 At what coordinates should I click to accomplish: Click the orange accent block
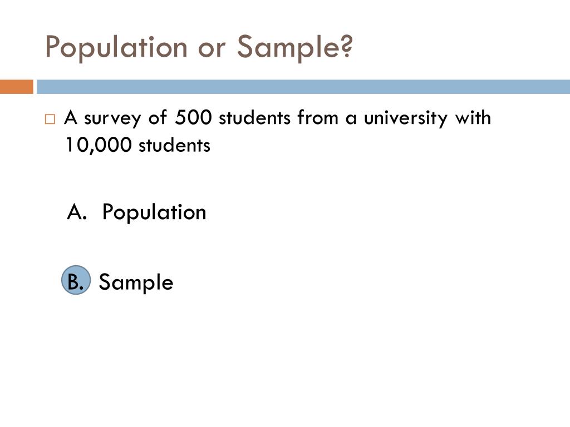pos(16,87)
